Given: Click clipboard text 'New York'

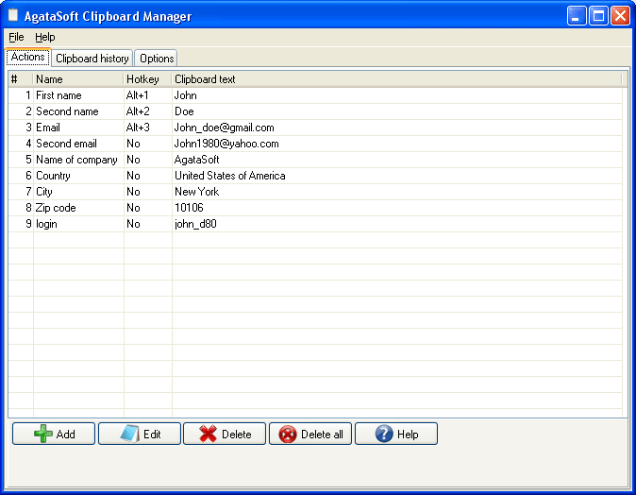Looking at the screenshot, I should [196, 192].
